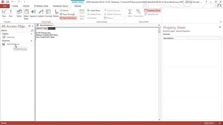Open the Return value dropdown

[124, 18]
